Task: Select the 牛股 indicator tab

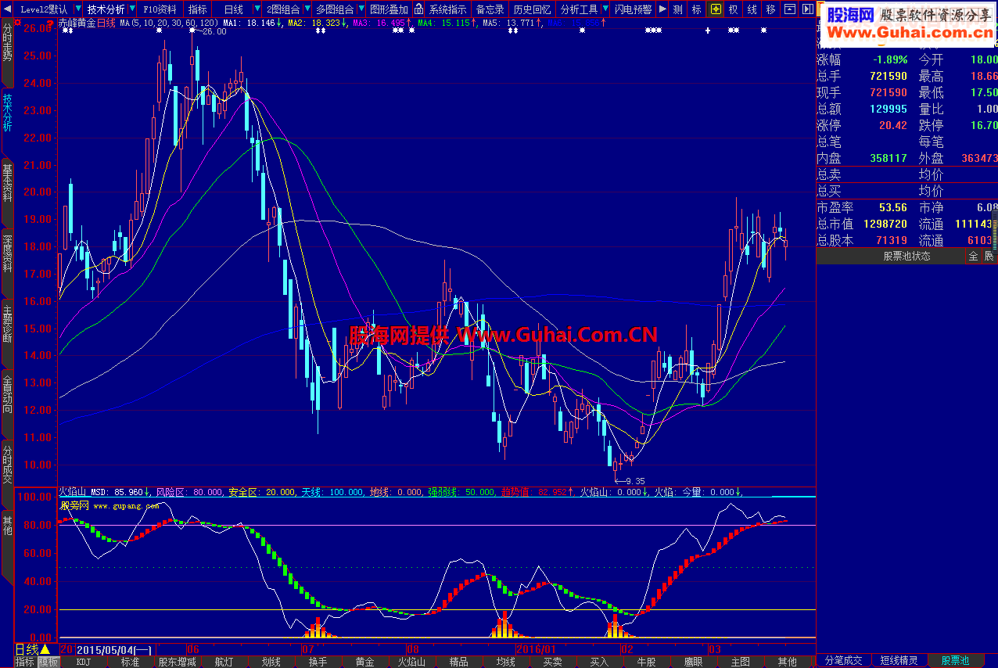Action: (646, 662)
